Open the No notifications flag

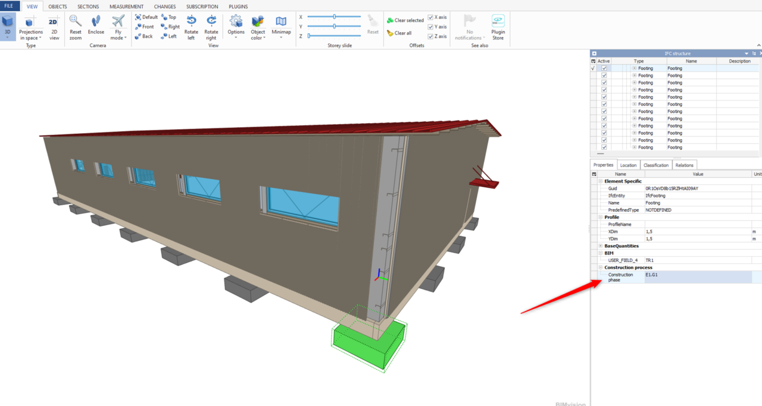click(x=470, y=27)
